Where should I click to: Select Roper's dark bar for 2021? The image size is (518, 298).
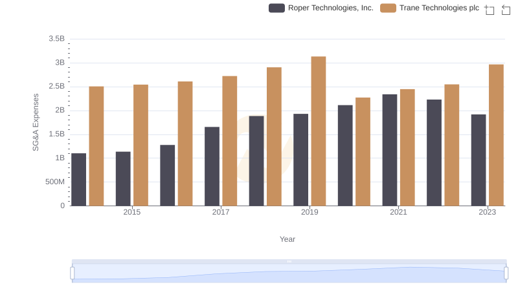[x=390, y=151]
